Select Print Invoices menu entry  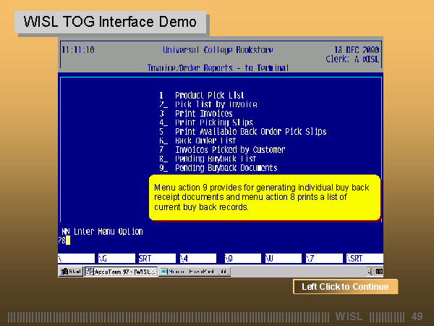203,114
